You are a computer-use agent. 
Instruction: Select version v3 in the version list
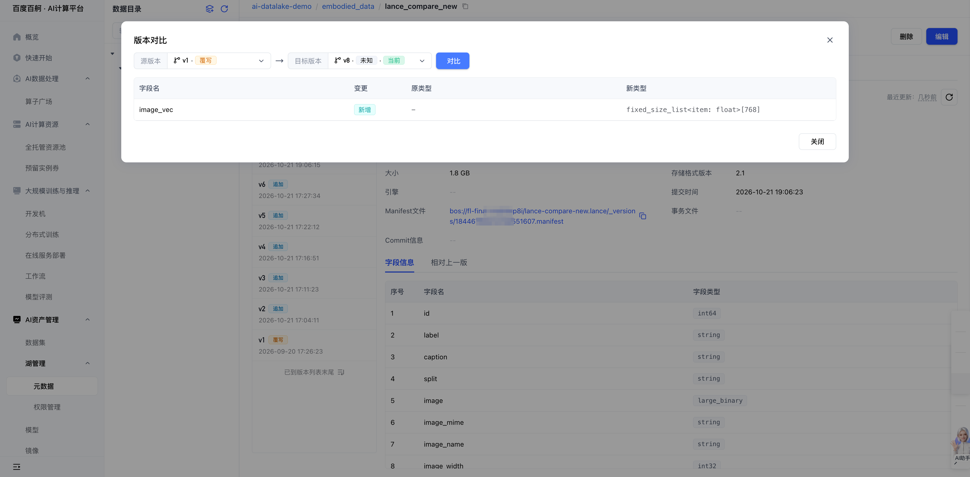tap(314, 283)
